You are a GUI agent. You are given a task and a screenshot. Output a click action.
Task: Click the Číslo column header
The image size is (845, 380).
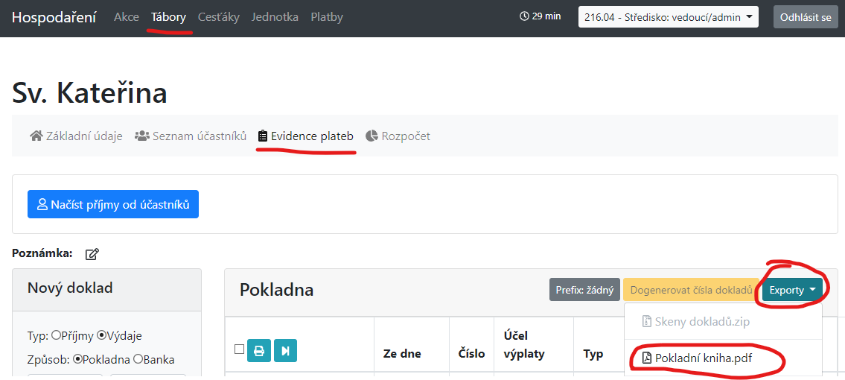point(471,354)
